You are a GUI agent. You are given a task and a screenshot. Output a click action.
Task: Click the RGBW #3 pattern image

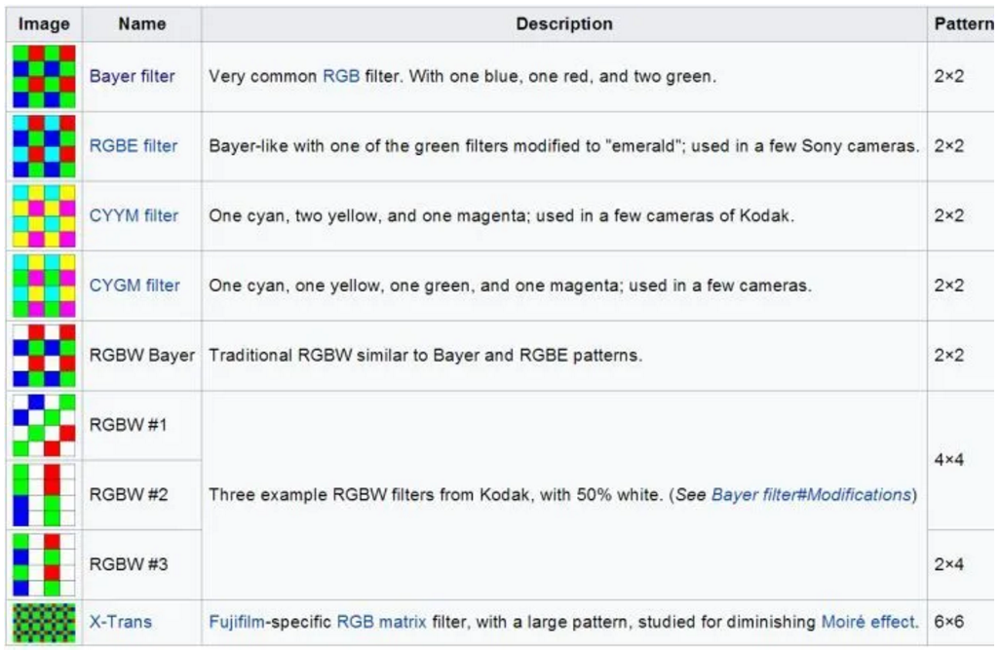(x=43, y=564)
